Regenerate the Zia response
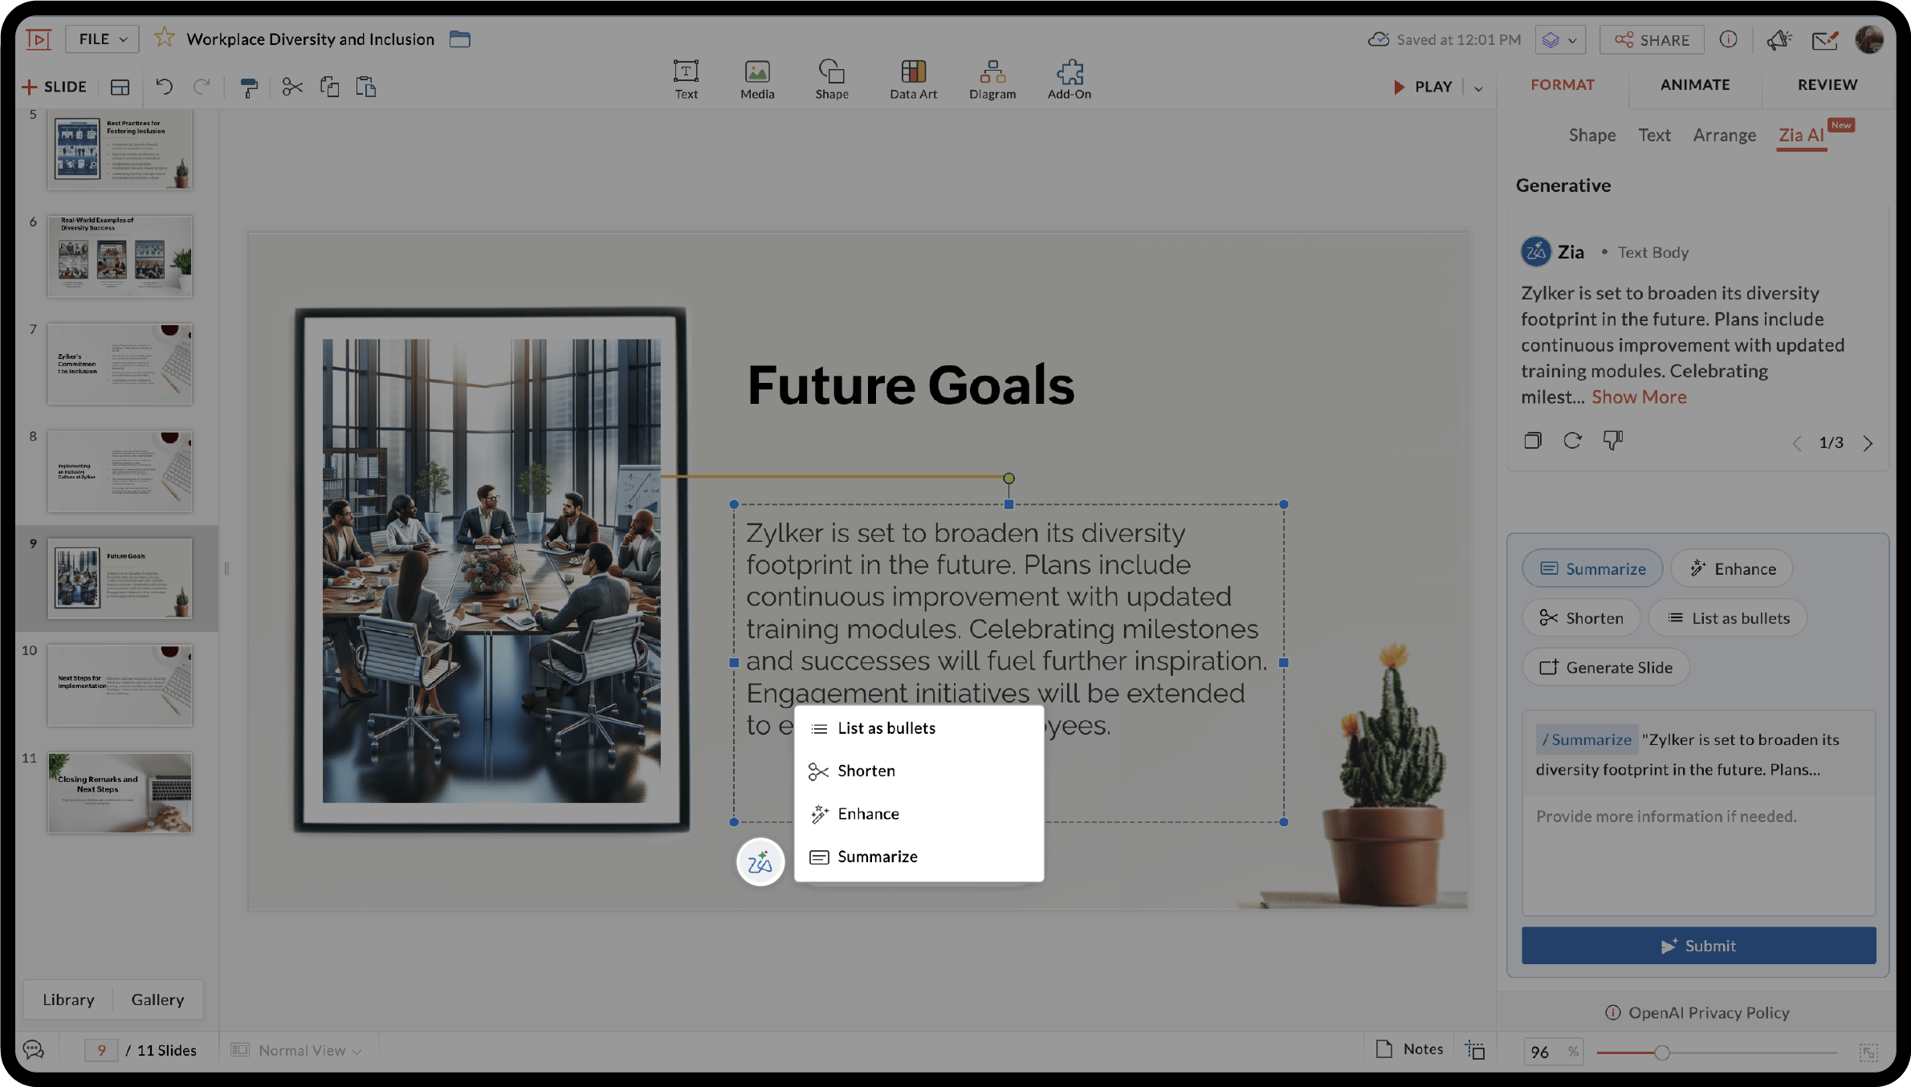The image size is (1911, 1087). point(1572,441)
